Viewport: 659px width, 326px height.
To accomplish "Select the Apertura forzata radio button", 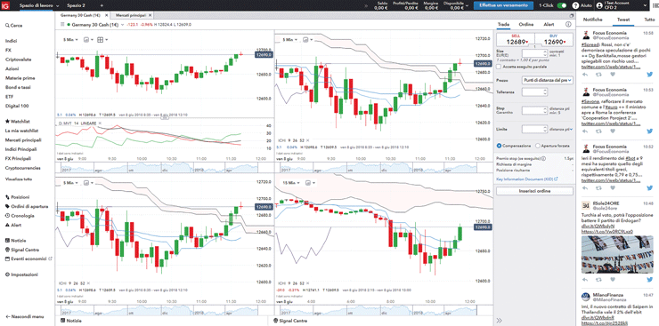I will (538, 146).
